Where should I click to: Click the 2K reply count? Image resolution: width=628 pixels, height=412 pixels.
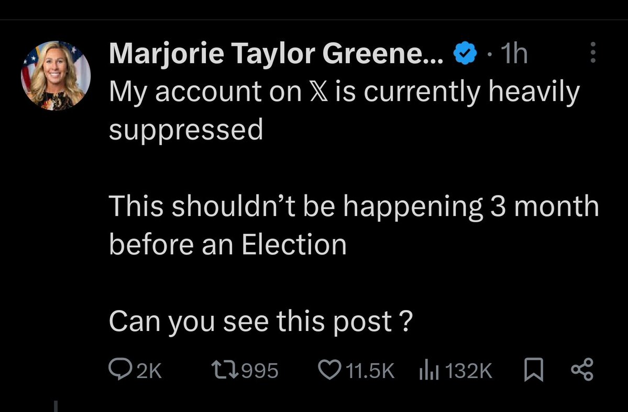150,371
